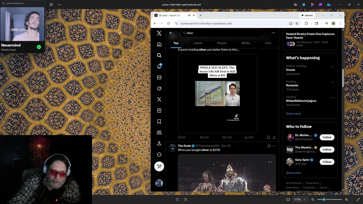This screenshot has width=363, height=204.
Task: Open more options on The Dude post
Action: pyautogui.click(x=274, y=146)
